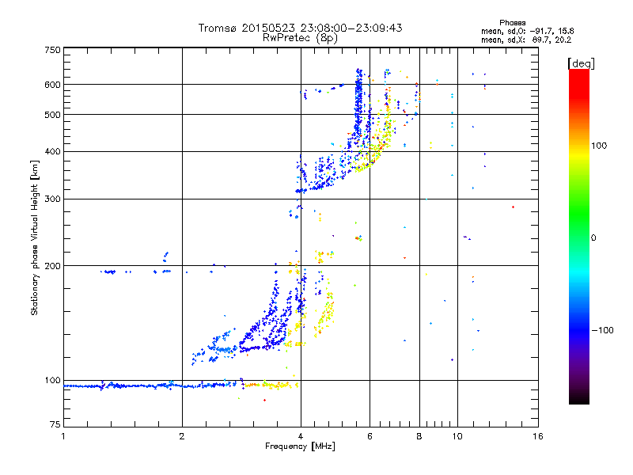The height and width of the screenshot is (475, 633).
Task: Select the 'mean, sd,X: 89.7, 20.2' line
Action: 526,40
